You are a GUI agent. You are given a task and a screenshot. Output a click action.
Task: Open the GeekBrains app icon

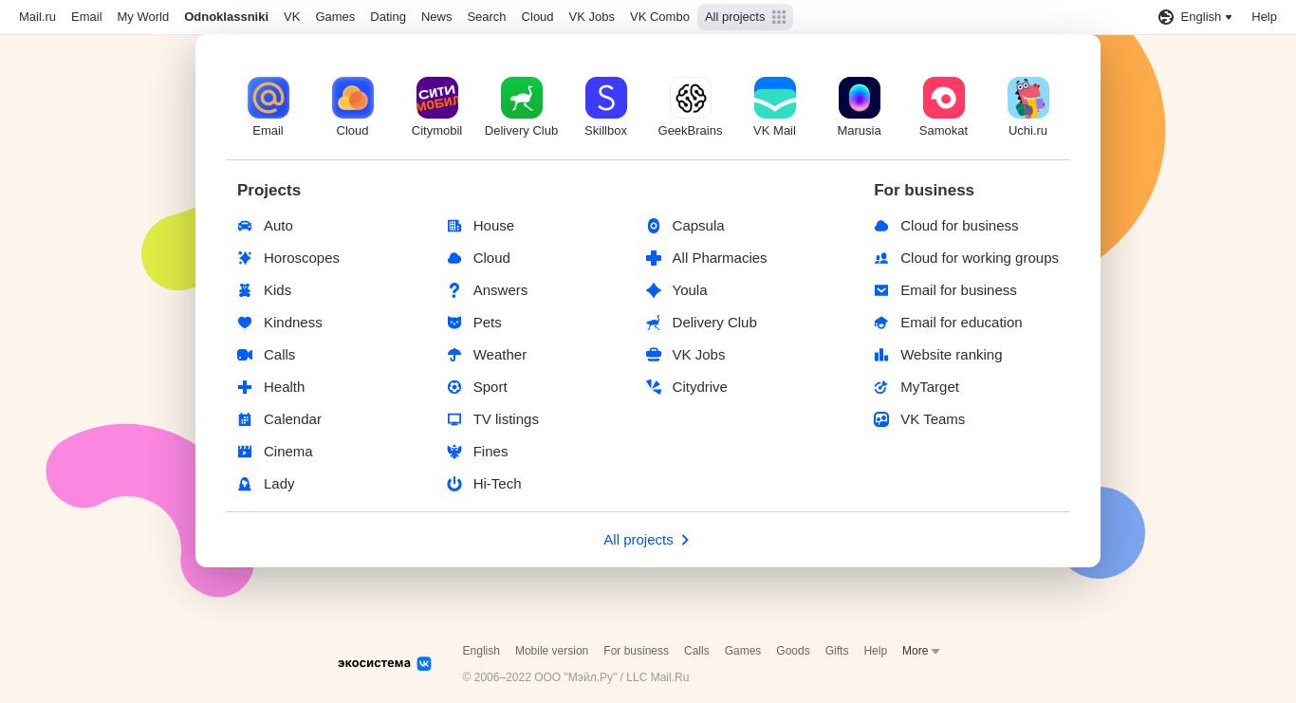click(x=690, y=98)
